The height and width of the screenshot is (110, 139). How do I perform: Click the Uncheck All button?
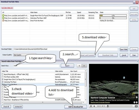click(x=18, y=107)
